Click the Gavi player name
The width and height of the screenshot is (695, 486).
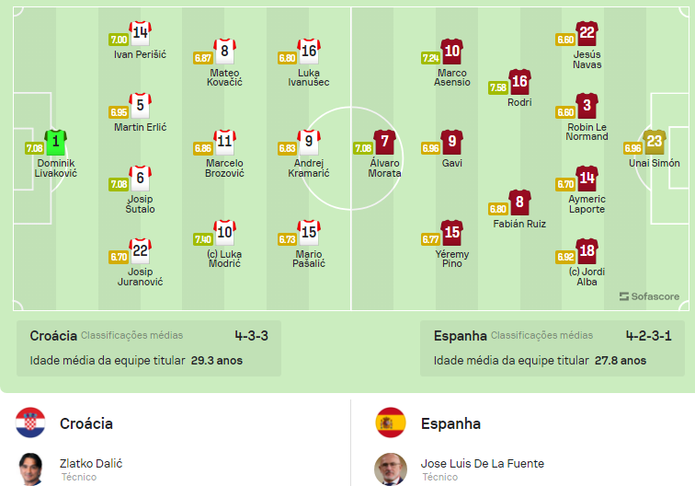point(451,163)
